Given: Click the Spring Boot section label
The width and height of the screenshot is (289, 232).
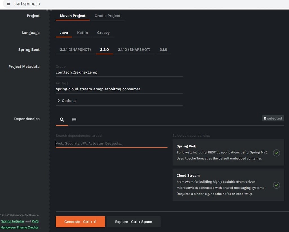Looking at the screenshot, I should pyautogui.click(x=29, y=50).
